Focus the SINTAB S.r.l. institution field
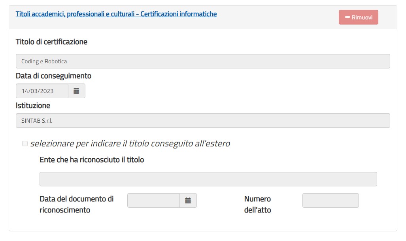The image size is (406, 241). pos(203,120)
